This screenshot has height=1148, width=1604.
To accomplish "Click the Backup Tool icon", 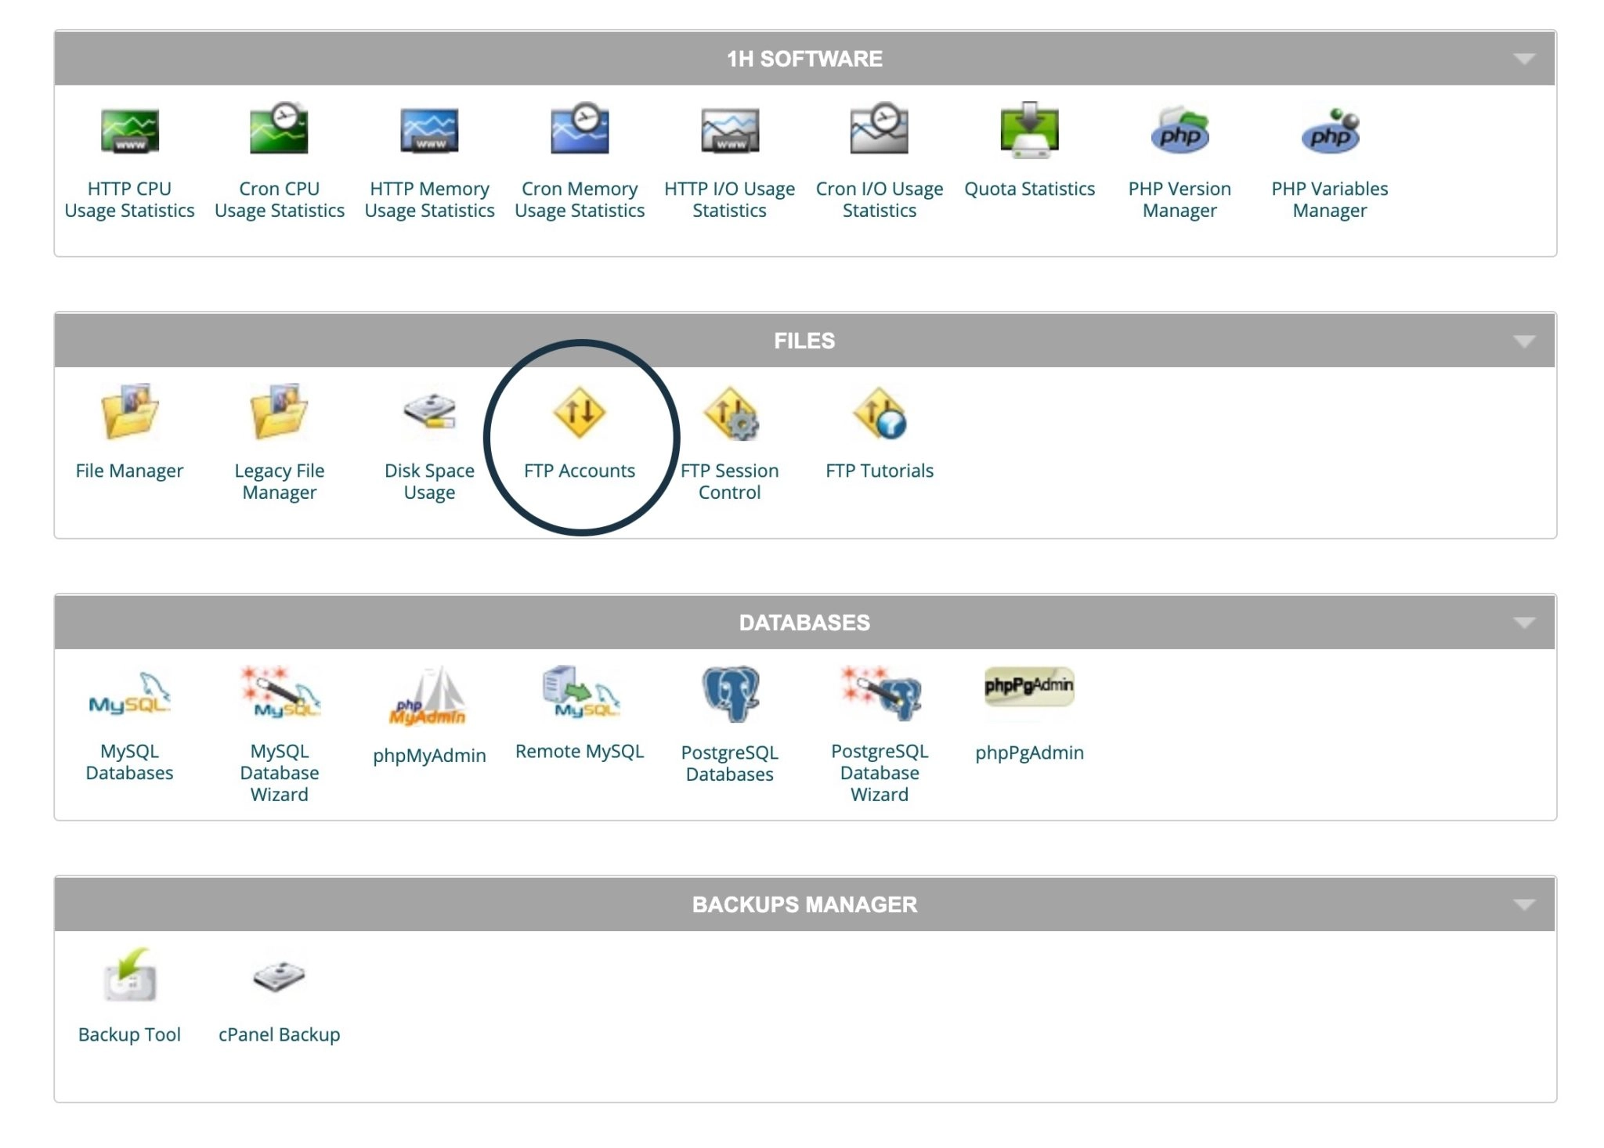I will coord(130,975).
